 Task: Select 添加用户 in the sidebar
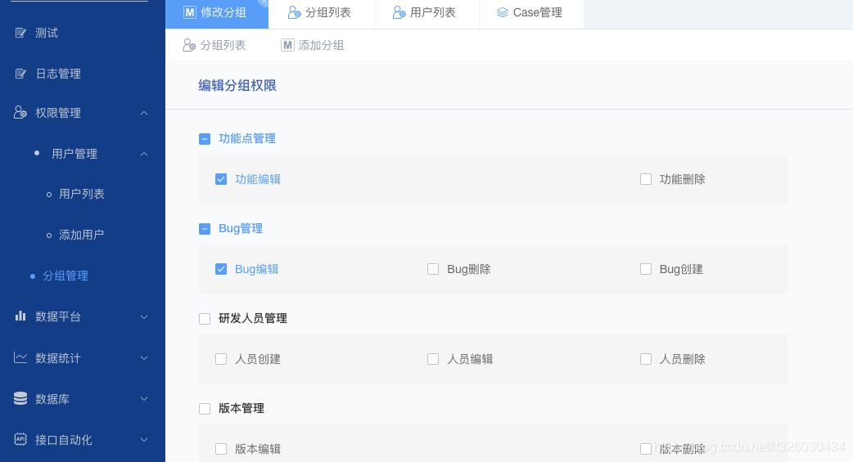(x=83, y=235)
